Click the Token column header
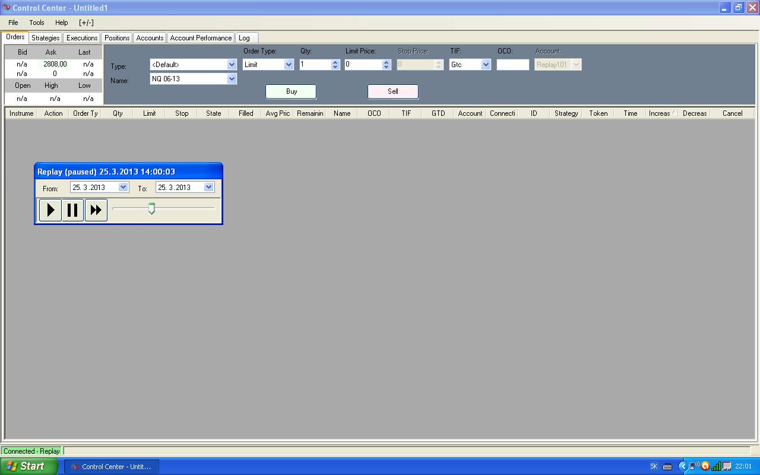This screenshot has width=760, height=475. point(598,113)
